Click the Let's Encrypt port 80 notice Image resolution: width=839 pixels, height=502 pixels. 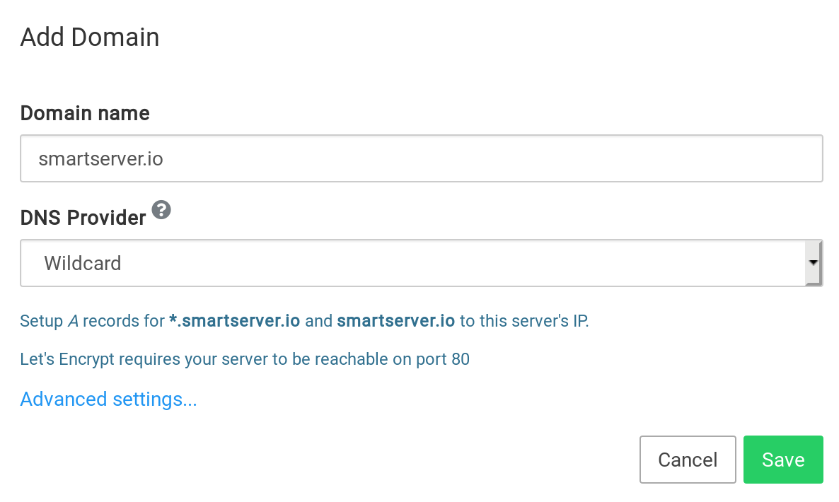tap(245, 359)
